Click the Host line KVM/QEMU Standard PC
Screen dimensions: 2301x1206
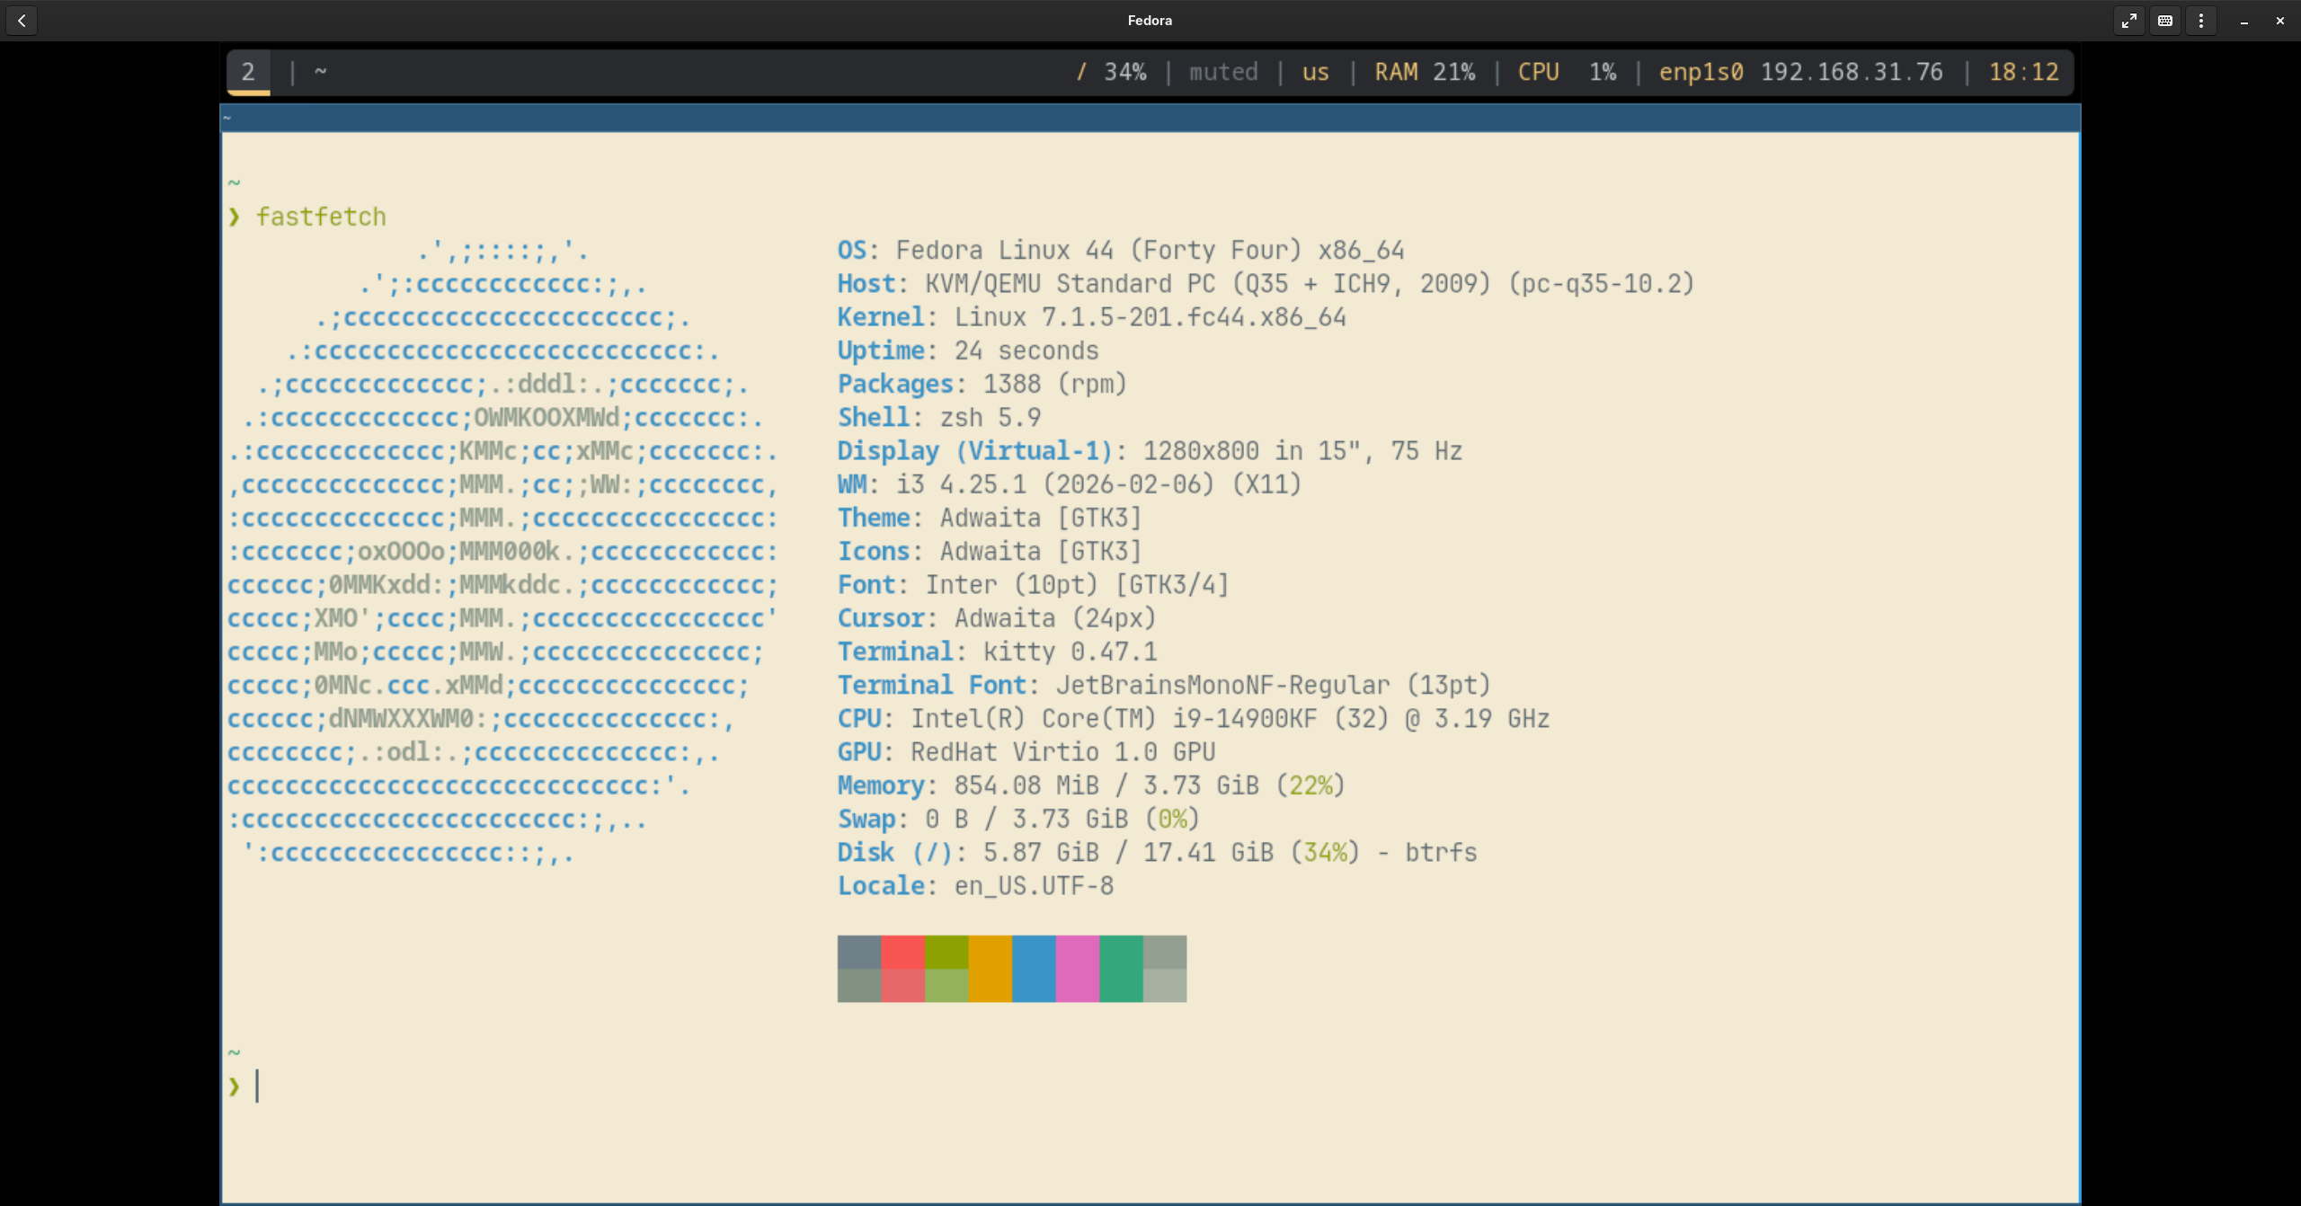[1266, 284]
